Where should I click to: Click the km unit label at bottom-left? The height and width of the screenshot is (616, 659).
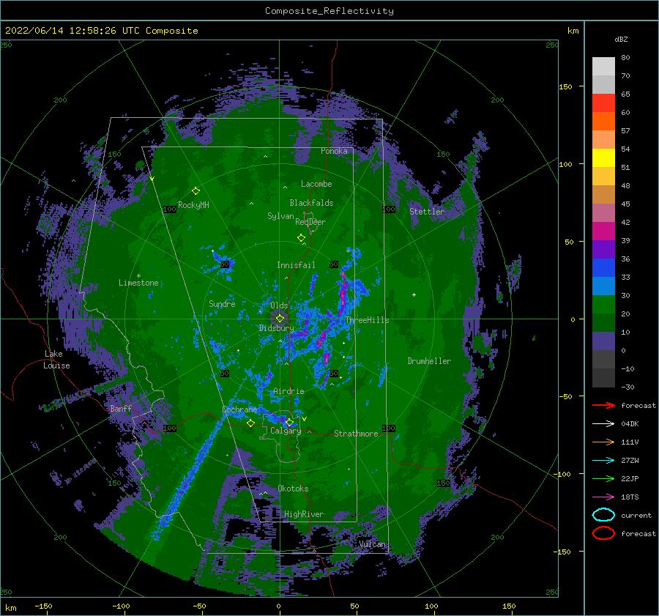click(x=10, y=608)
